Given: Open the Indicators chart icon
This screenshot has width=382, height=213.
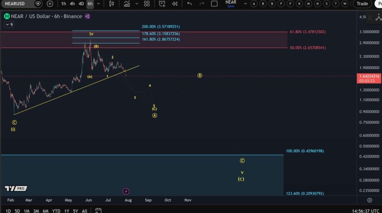Looking at the screenshot, I should (x=127, y=4).
